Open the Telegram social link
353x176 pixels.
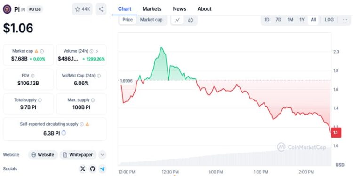click(x=103, y=169)
